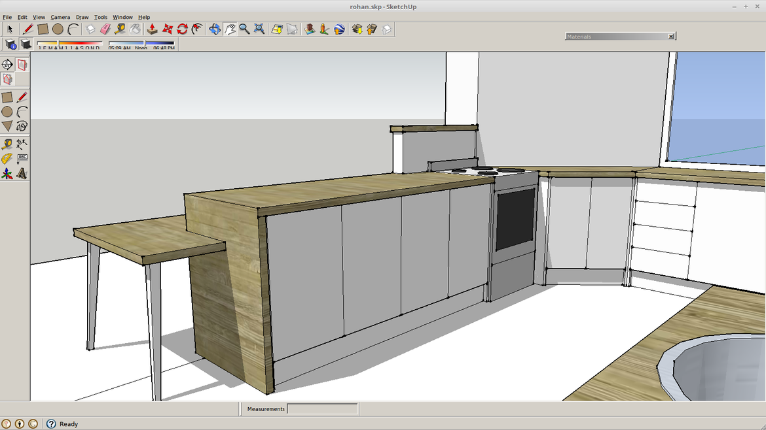Choose the Paint Bucket tool

(x=135, y=29)
